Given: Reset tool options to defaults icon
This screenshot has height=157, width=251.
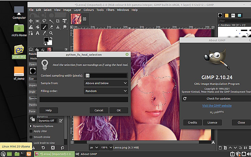Looking at the screenshot, I should tap(62, 148).
